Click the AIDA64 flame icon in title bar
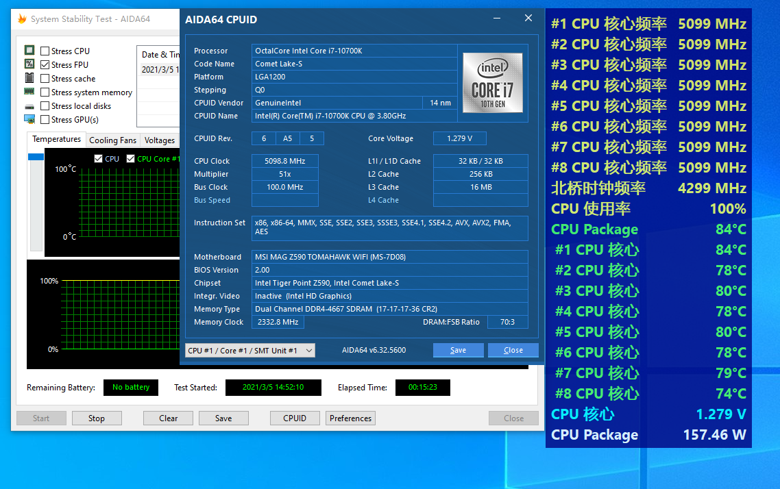The image size is (780, 489). [x=22, y=19]
